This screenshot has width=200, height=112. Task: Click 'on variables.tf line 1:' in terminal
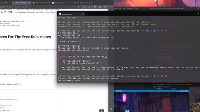pyautogui.click(x=77, y=61)
